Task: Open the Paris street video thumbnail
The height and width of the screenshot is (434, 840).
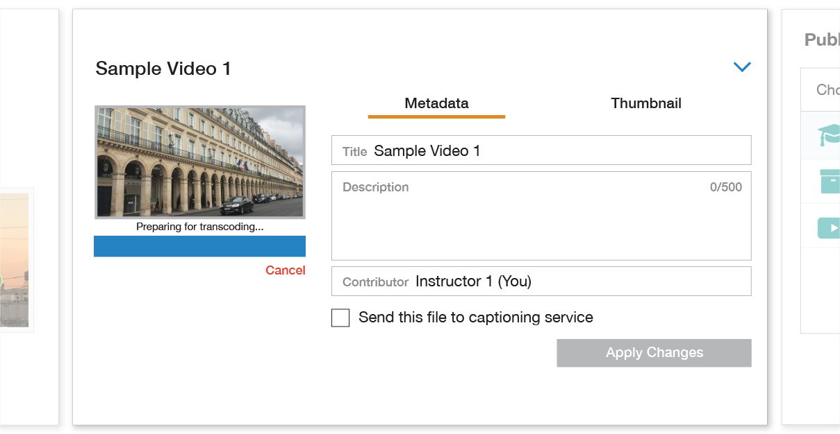Action: 199,162
